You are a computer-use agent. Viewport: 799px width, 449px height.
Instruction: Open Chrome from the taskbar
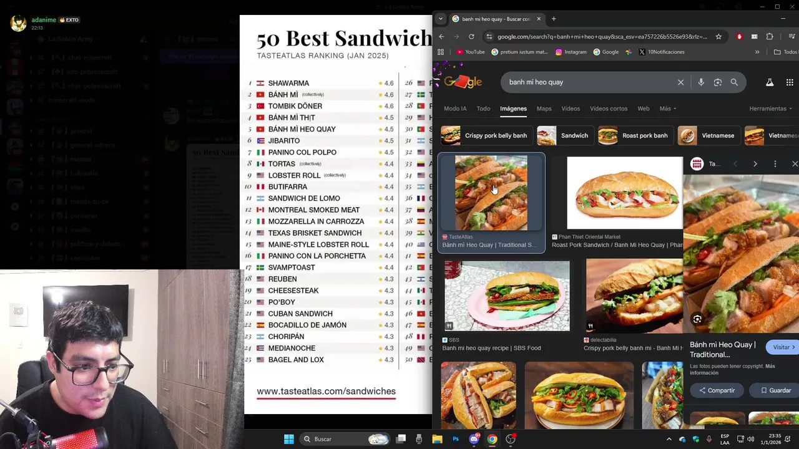coord(492,439)
